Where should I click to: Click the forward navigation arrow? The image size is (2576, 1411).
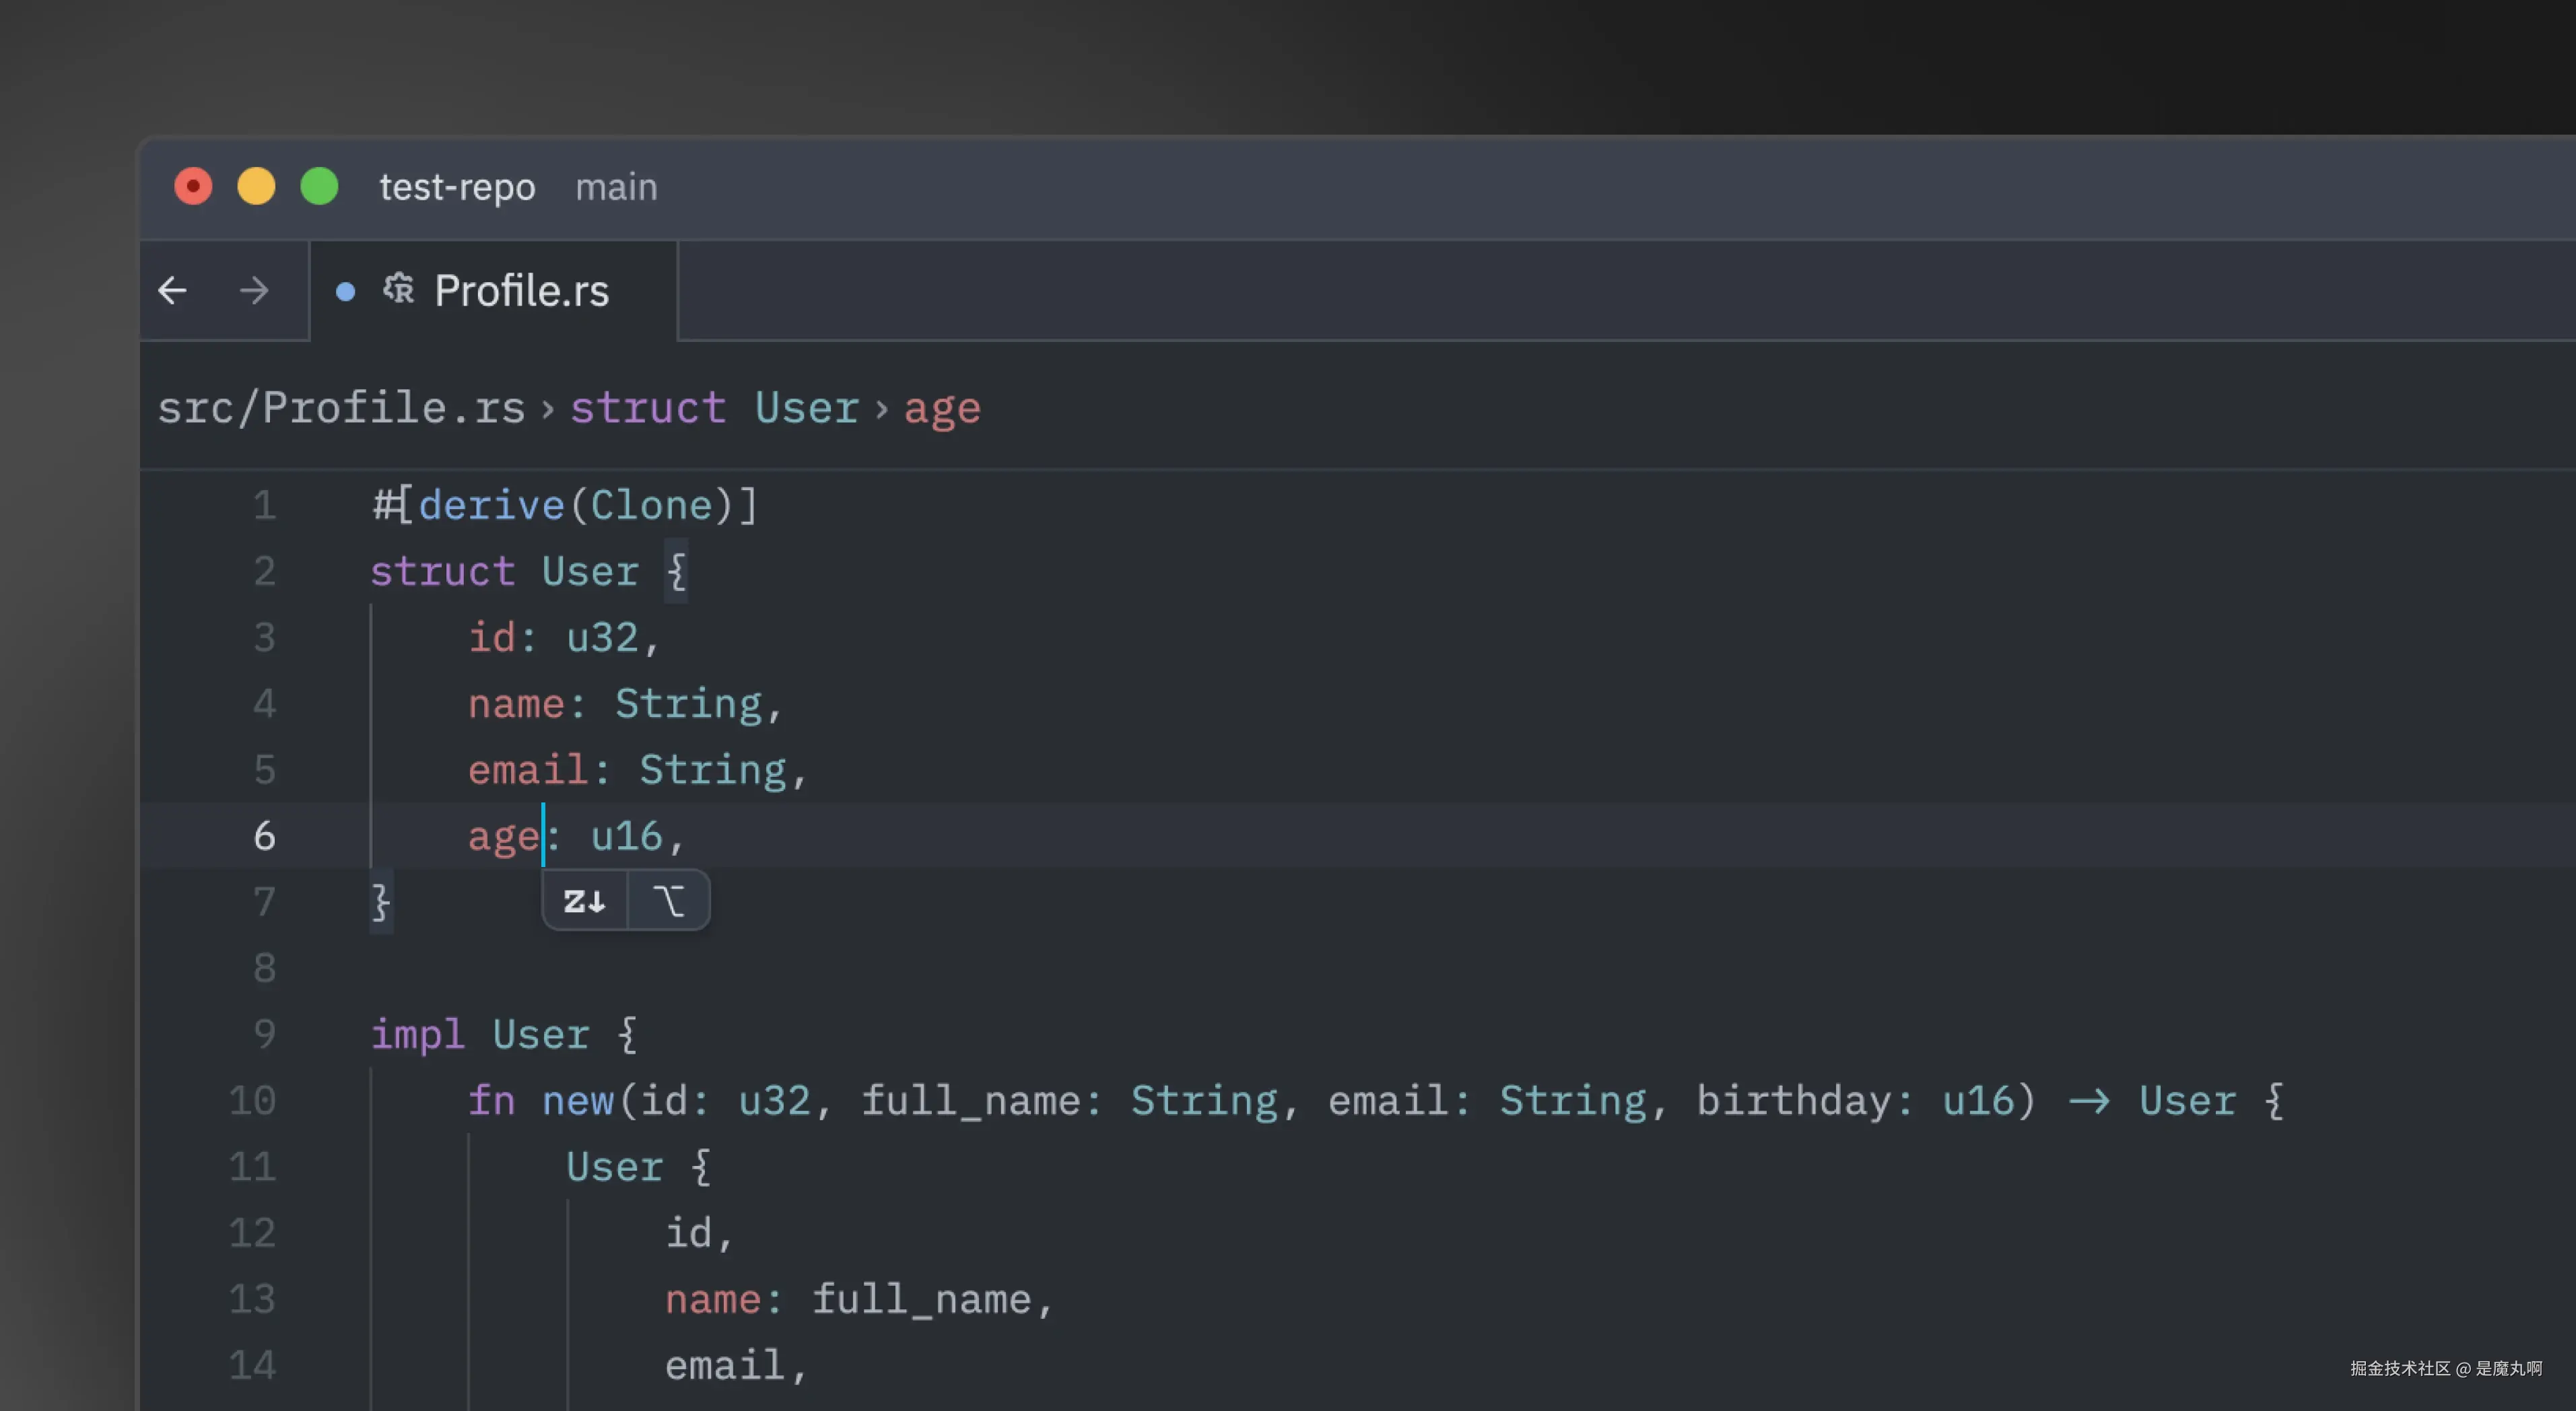click(x=254, y=291)
